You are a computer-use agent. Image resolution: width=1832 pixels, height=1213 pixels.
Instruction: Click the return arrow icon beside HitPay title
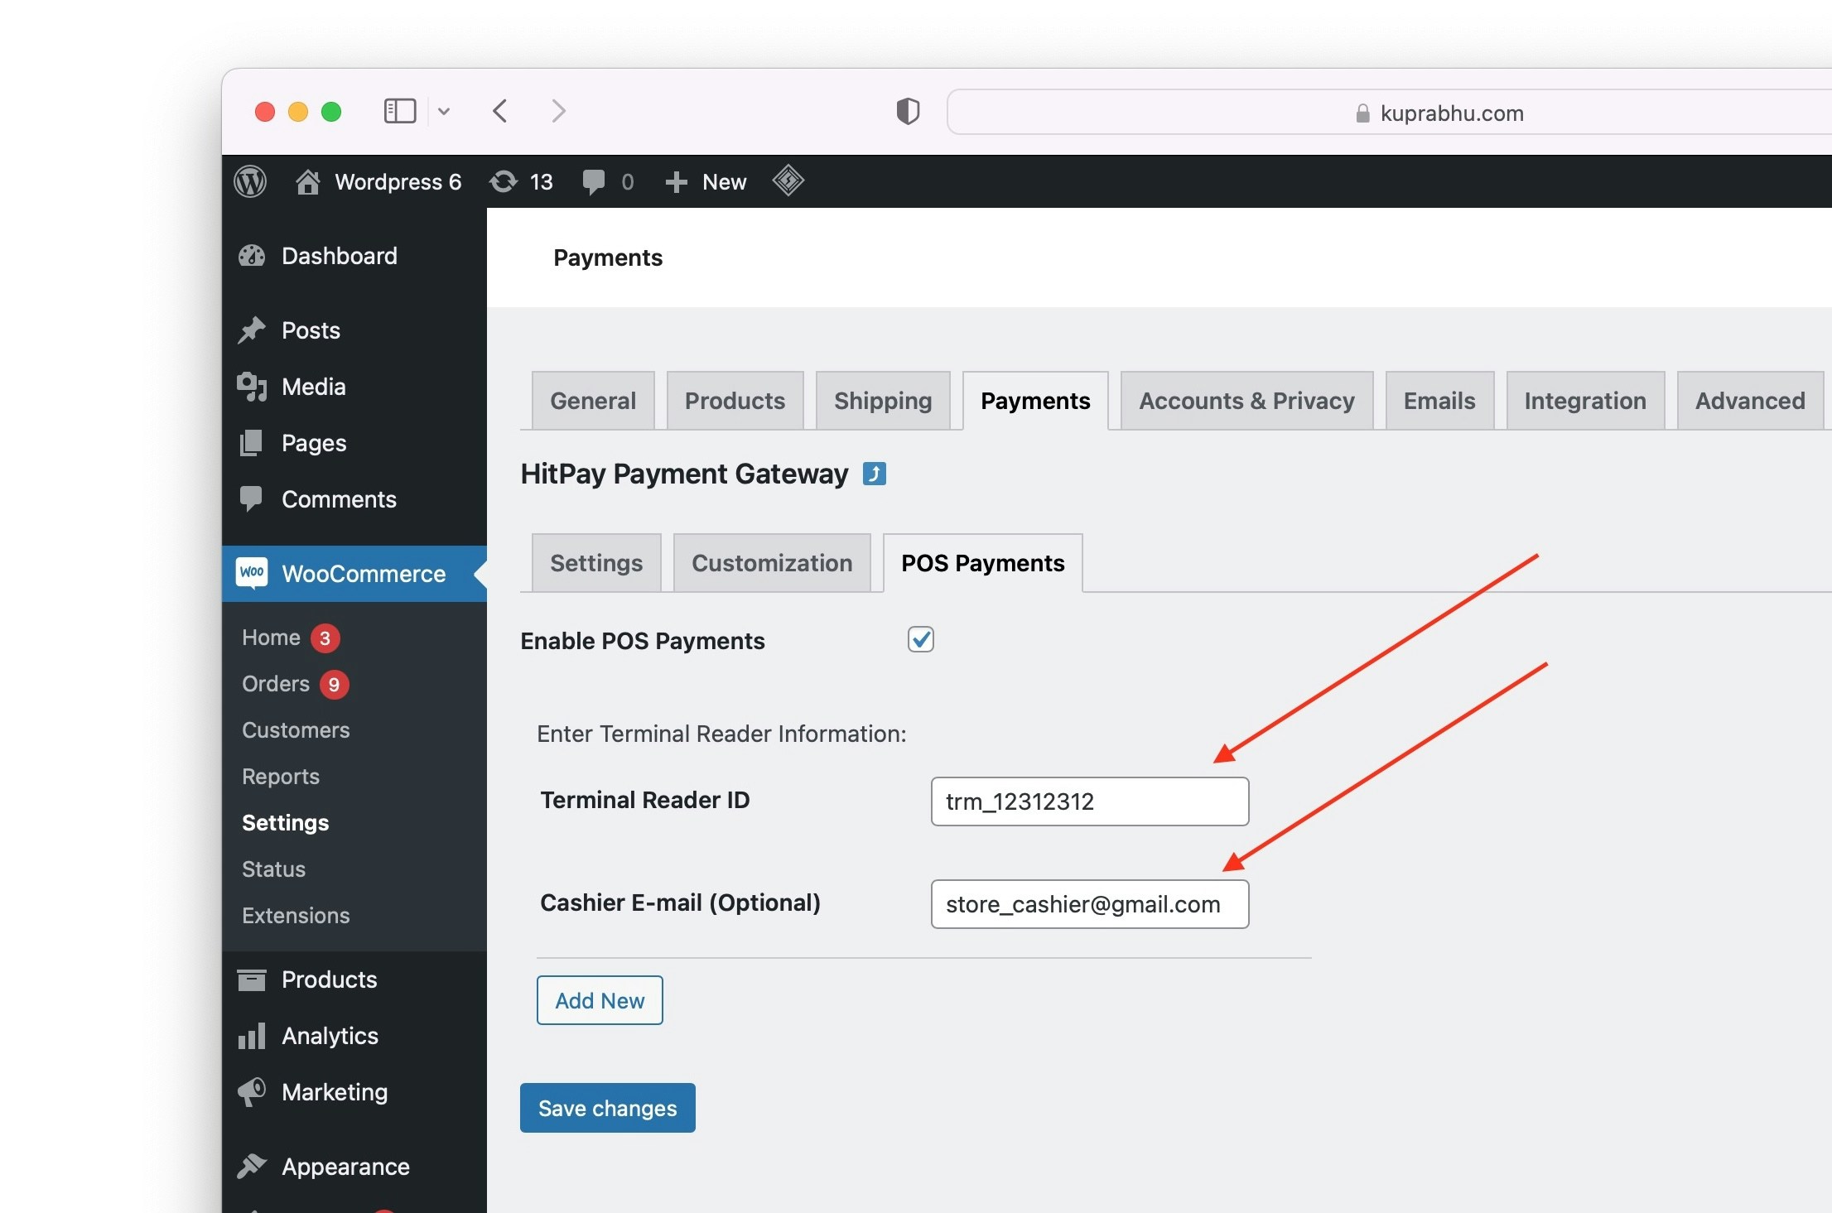[x=875, y=474]
